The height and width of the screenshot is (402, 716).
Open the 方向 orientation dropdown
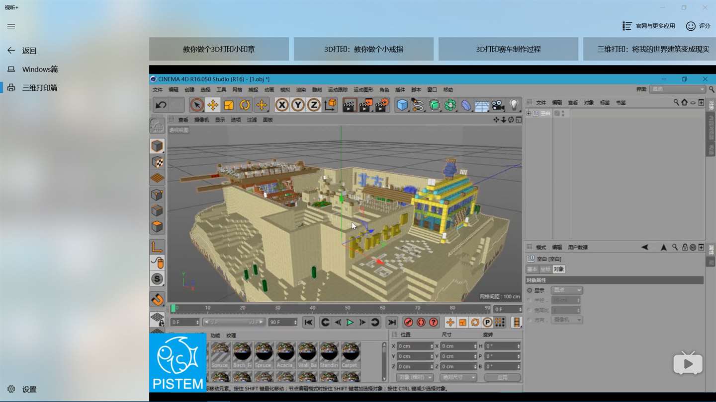[566, 320]
